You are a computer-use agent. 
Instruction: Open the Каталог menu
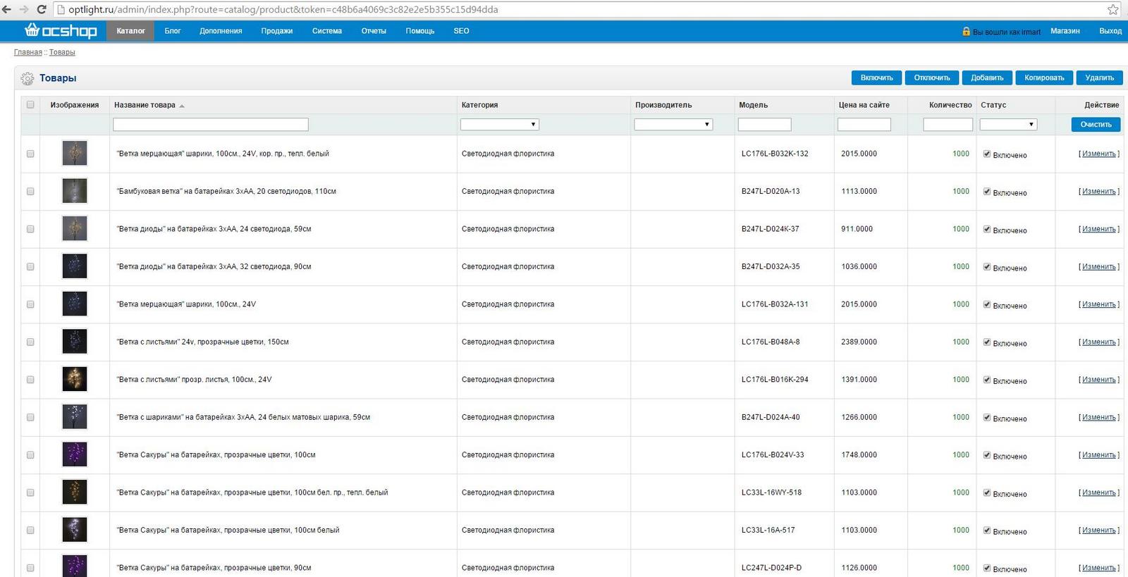130,31
